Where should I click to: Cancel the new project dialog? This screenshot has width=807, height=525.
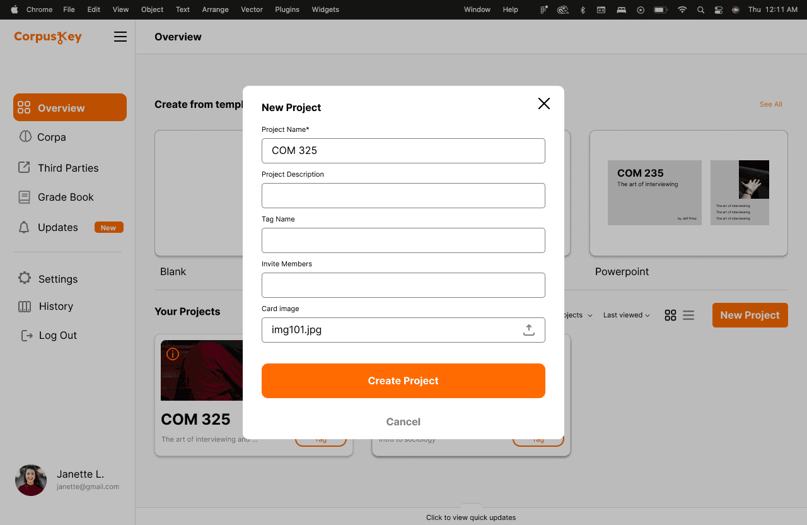pos(403,422)
